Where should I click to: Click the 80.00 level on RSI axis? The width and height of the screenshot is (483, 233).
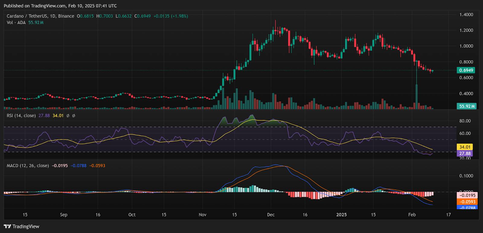coord(465,121)
